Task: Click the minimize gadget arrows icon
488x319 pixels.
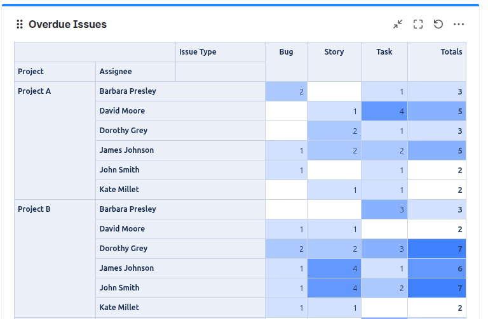Action: tap(398, 24)
